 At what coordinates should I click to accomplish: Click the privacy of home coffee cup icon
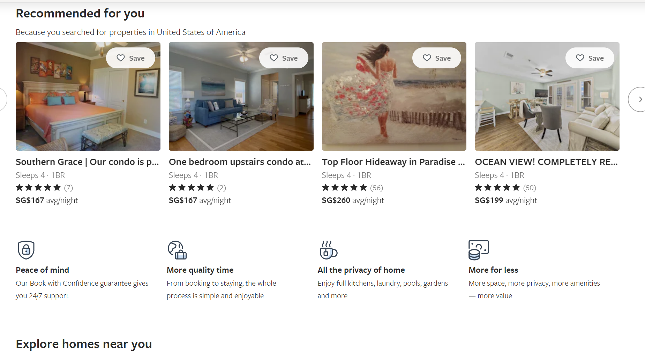point(328,250)
